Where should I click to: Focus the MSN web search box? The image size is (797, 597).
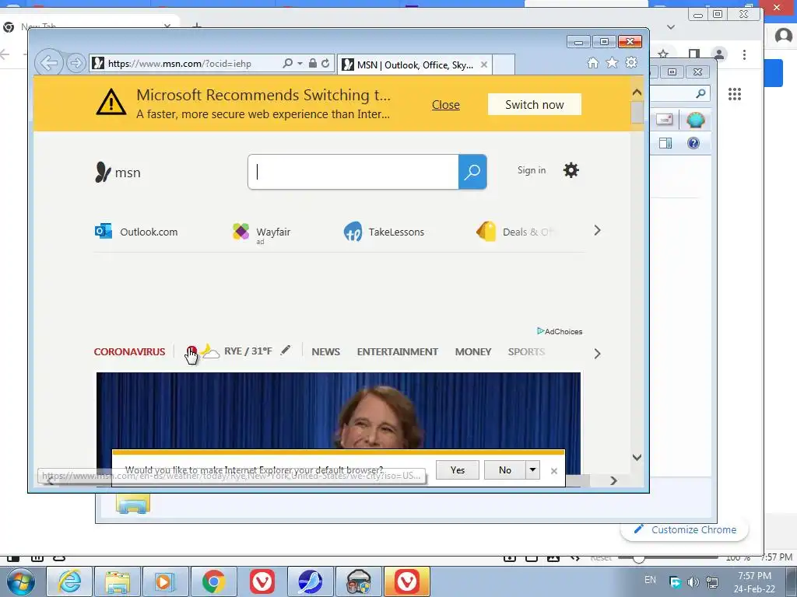353,172
